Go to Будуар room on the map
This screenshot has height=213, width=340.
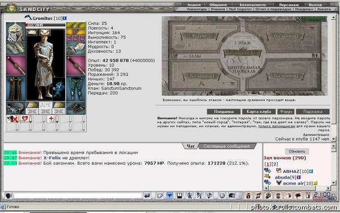199,36
